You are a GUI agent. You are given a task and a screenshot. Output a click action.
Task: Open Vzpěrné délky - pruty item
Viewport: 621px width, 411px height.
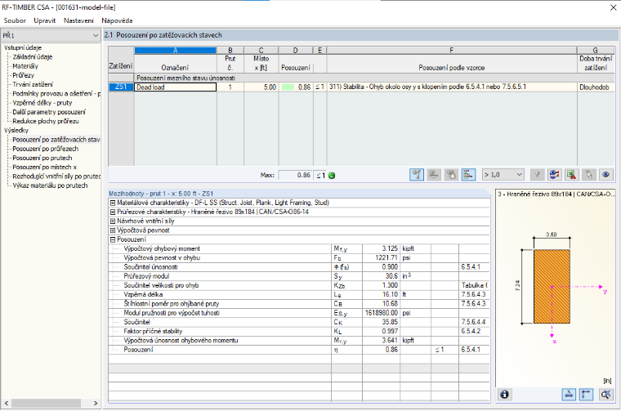(42, 103)
